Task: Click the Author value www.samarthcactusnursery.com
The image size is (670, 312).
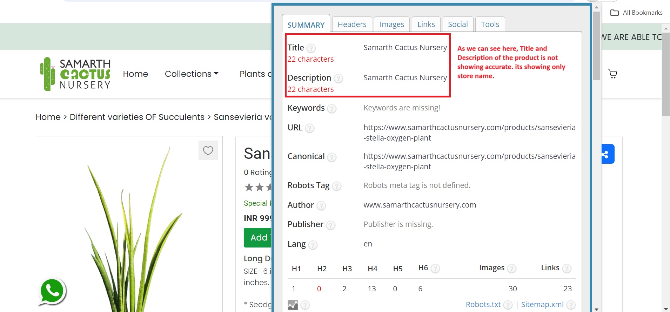Action: 420,205
